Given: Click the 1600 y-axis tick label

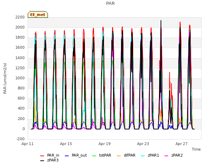Looking at the screenshot, I should 20,48.
